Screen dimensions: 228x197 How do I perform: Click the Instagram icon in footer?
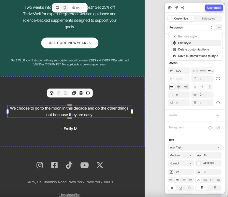(x=40, y=165)
